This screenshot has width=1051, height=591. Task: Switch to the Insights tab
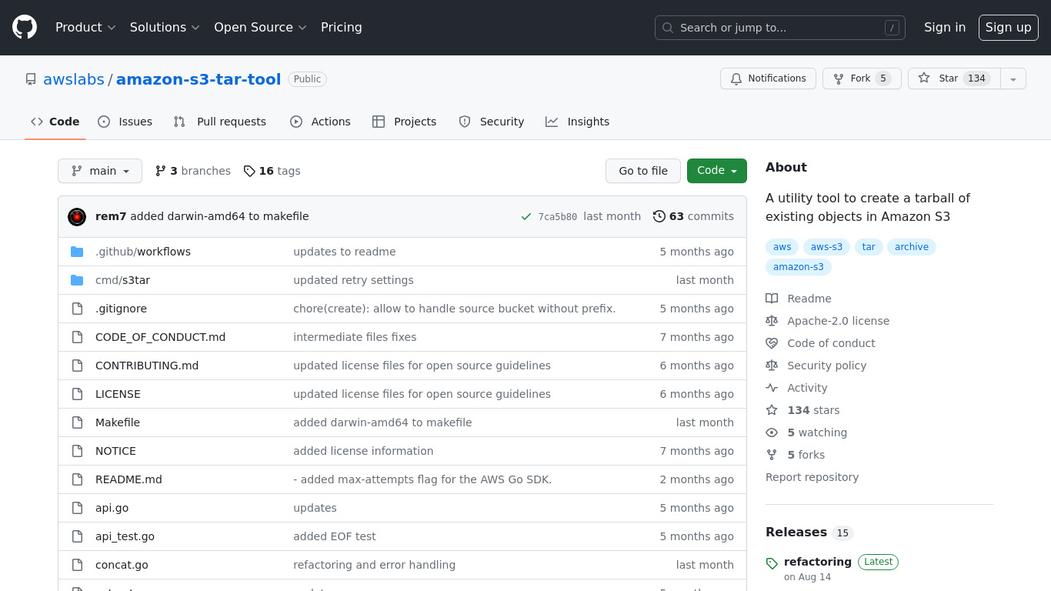(x=577, y=122)
